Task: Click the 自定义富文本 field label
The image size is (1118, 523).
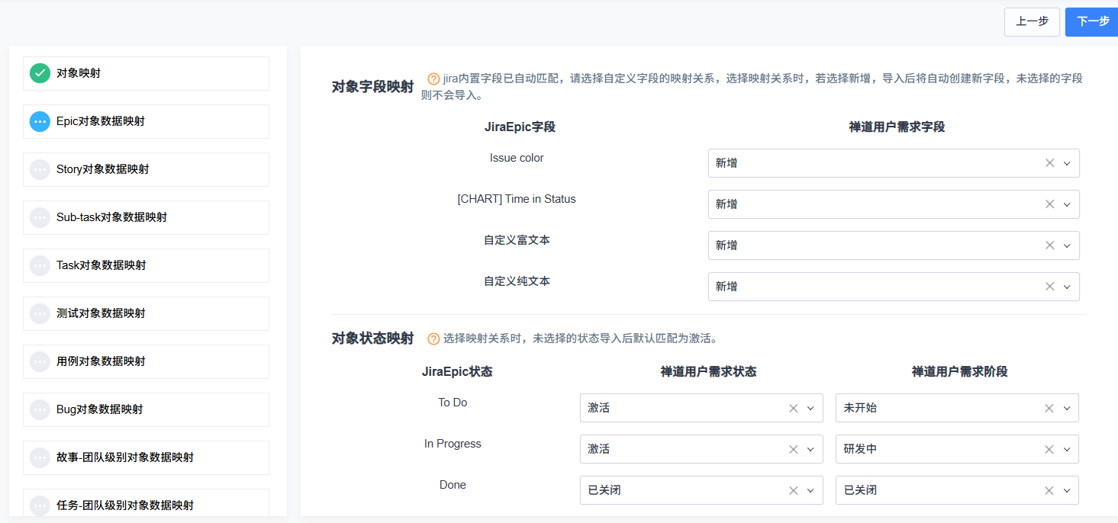Action: pos(517,240)
